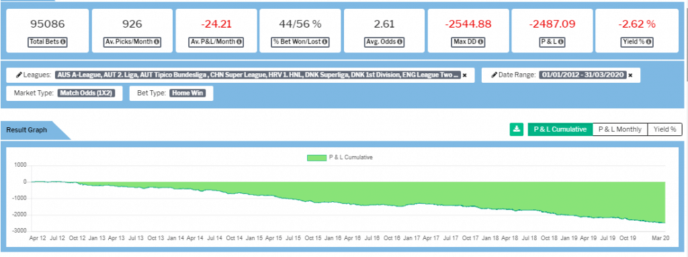Image resolution: width=688 pixels, height=257 pixels.
Task: Click the Max DD info icon
Action: click(x=480, y=42)
